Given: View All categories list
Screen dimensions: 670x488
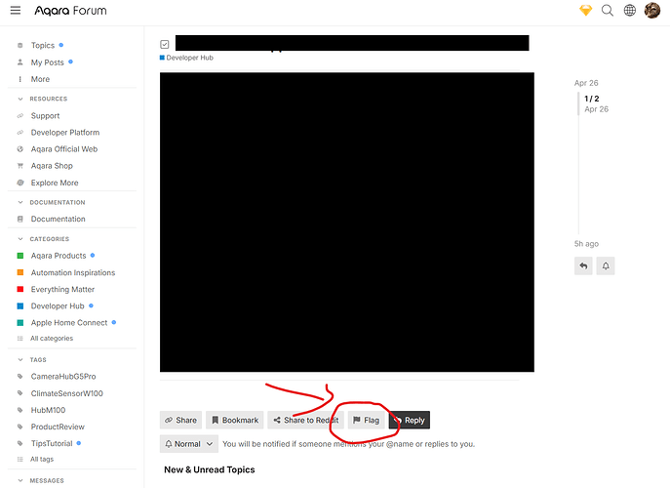Looking at the screenshot, I should pos(52,339).
